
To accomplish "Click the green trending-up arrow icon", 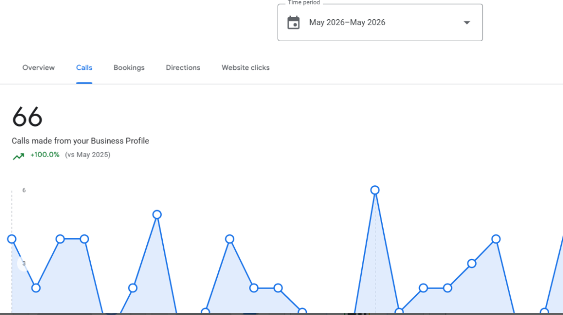I will [18, 156].
